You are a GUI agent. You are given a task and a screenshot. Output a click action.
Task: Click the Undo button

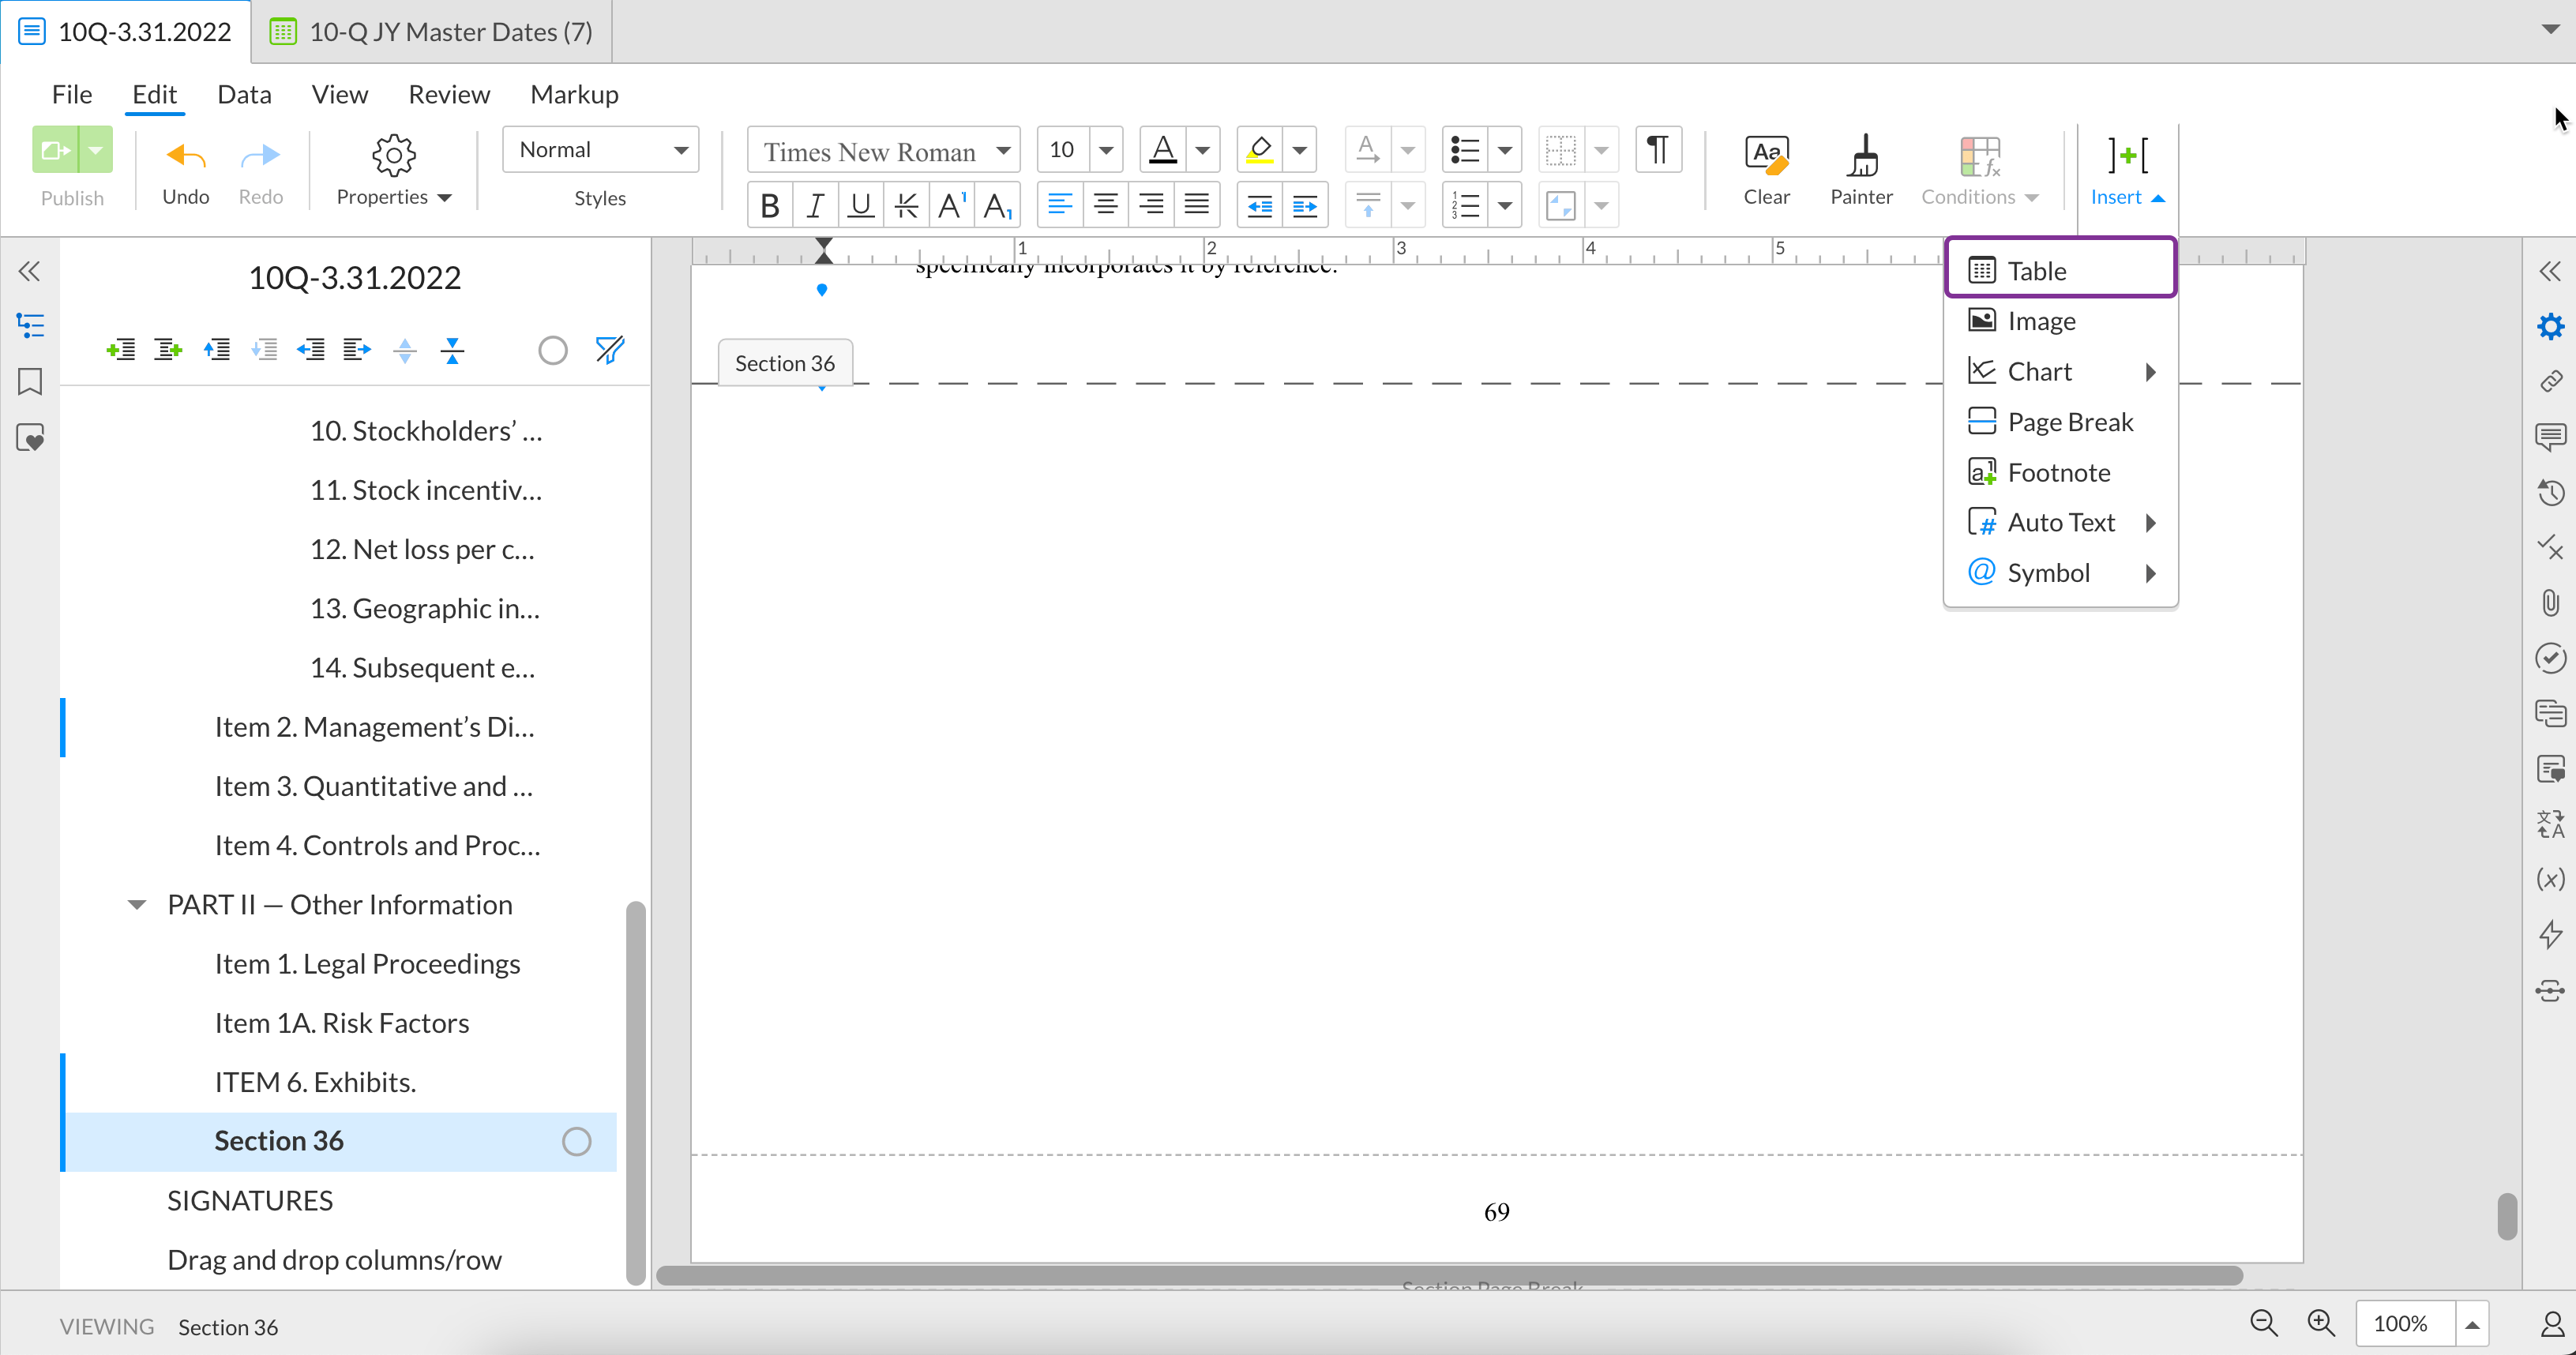[186, 170]
